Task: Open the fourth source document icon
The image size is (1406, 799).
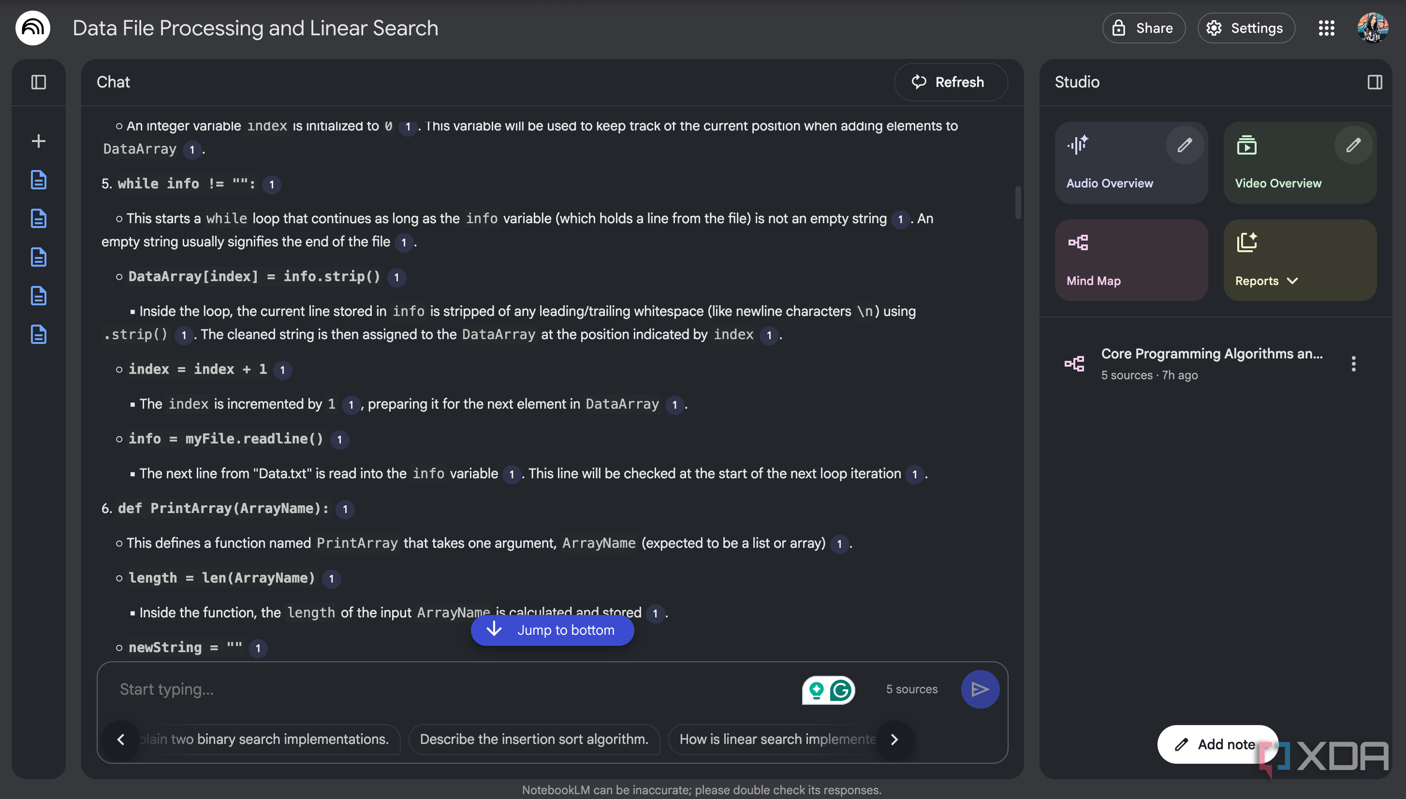Action: point(39,296)
